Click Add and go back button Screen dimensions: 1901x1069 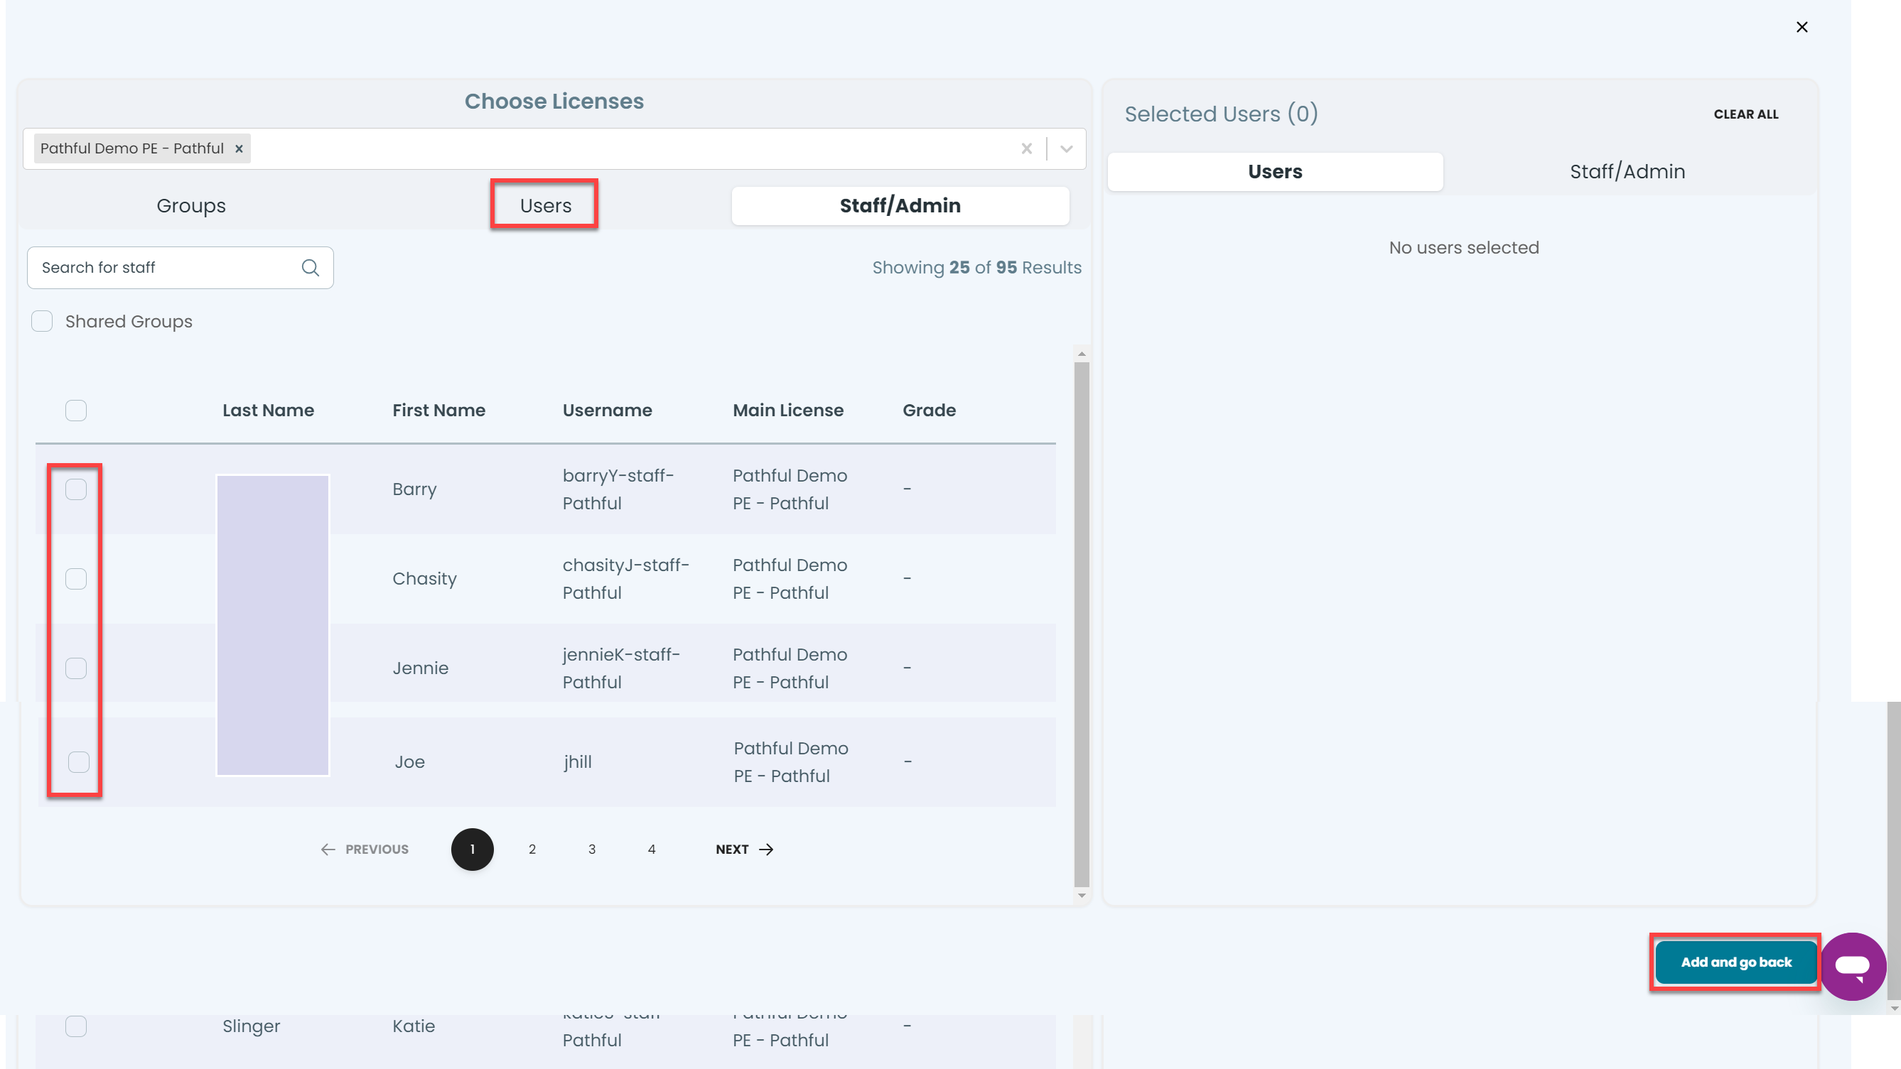[x=1735, y=962]
